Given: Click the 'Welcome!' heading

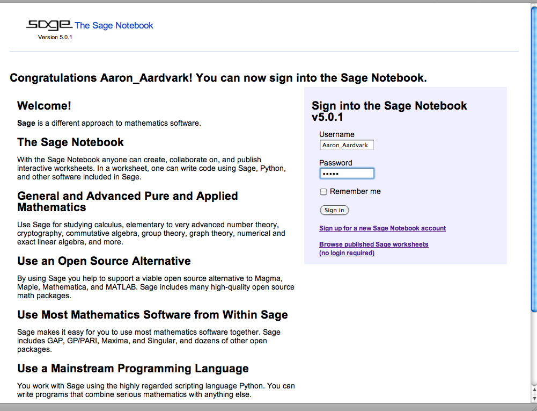Looking at the screenshot, I should coord(44,106).
